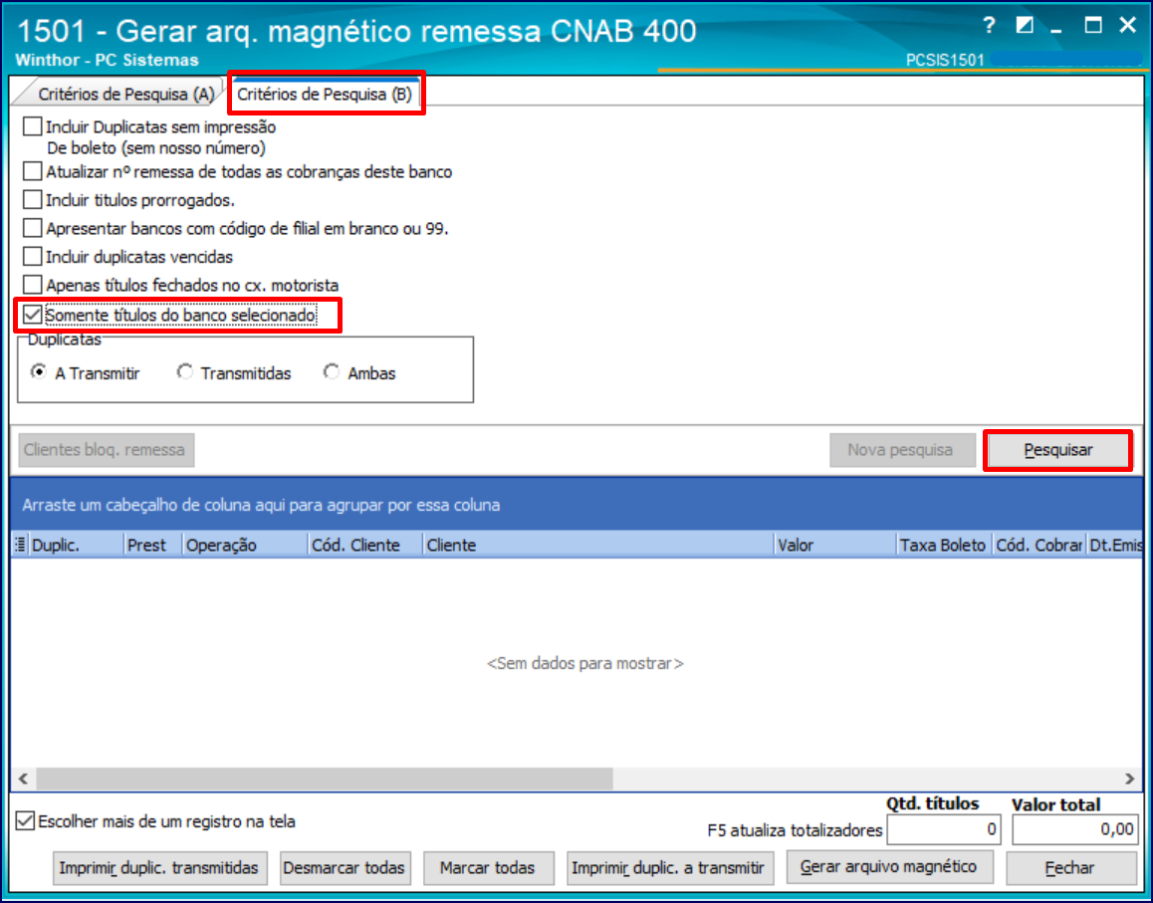
Task: Enable Incluir Duplicatas sem impressão checkbox
Action: point(32,126)
